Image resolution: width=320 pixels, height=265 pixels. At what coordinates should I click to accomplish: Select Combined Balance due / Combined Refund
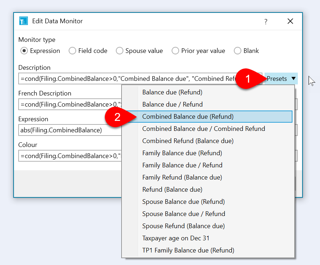point(208,129)
